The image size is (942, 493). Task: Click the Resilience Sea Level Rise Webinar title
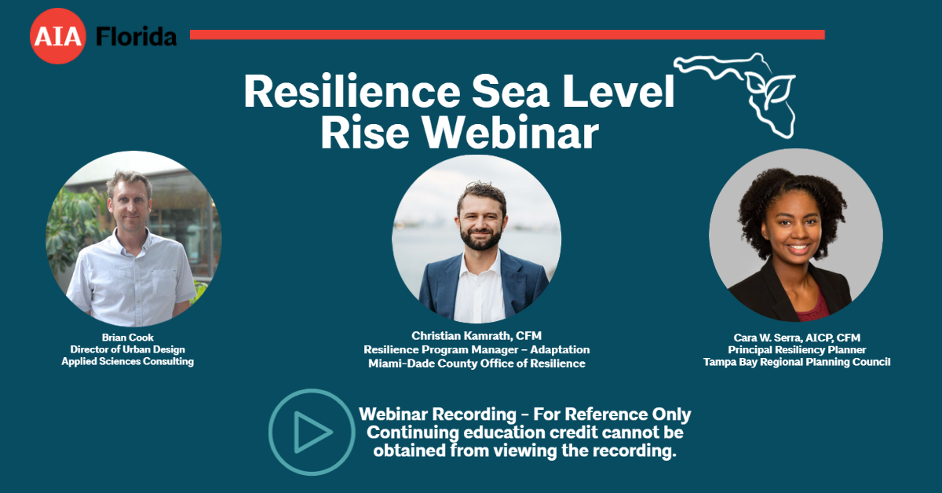459,108
